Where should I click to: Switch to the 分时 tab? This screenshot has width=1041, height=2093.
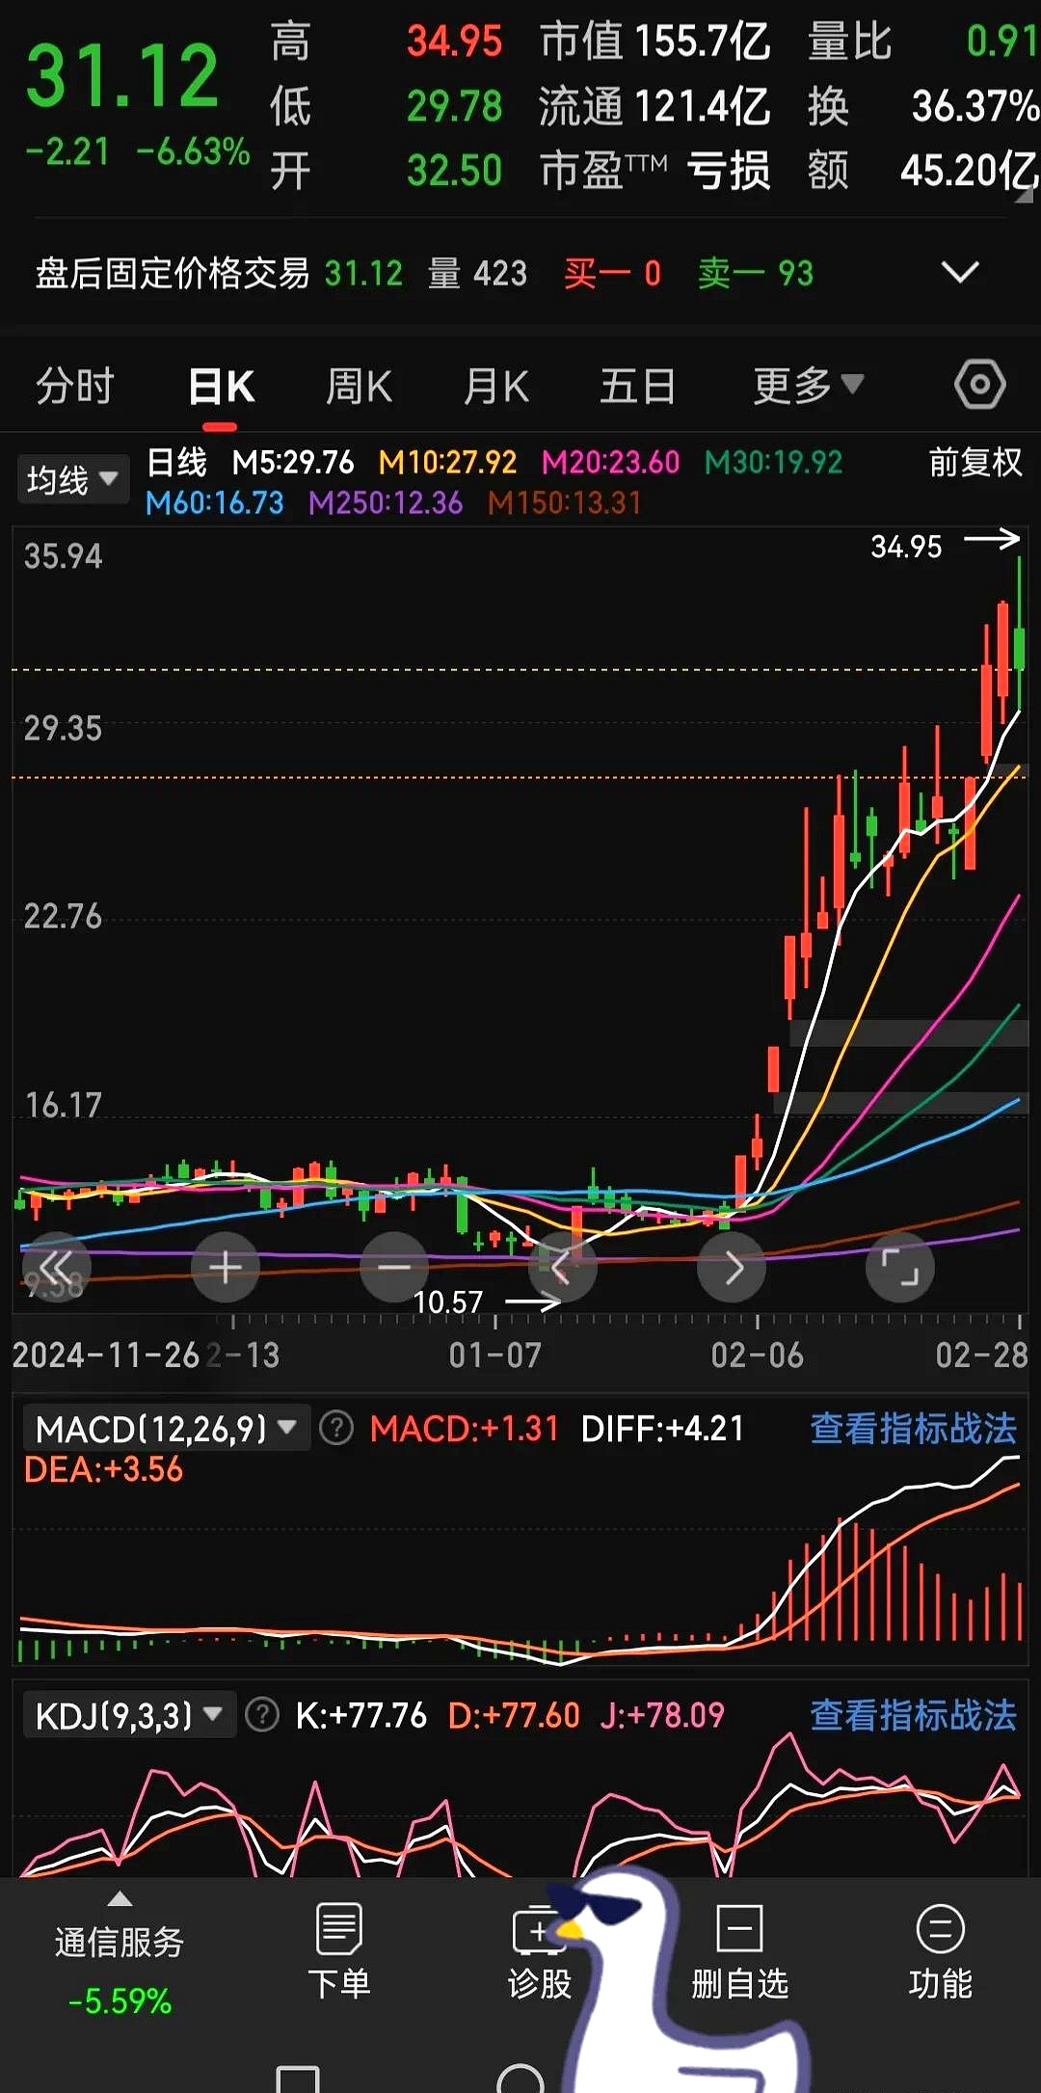coord(74,387)
